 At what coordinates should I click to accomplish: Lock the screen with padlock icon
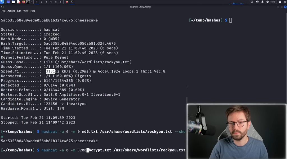click(280, 2)
